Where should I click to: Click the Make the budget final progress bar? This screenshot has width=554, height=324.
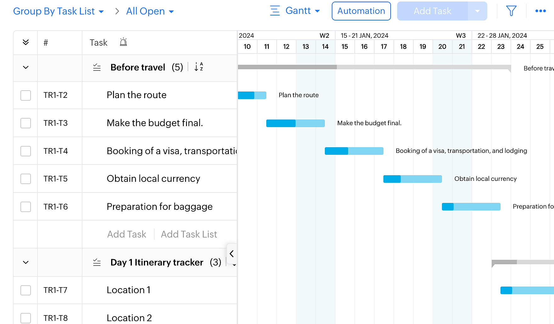click(295, 123)
